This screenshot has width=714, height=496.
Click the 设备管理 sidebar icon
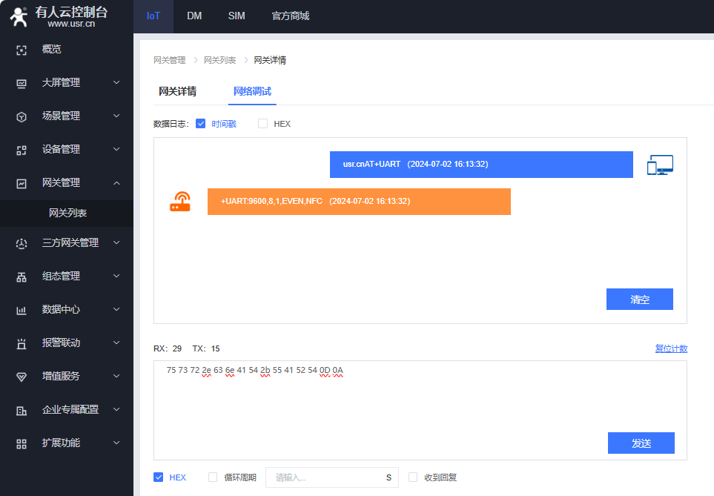(22, 150)
